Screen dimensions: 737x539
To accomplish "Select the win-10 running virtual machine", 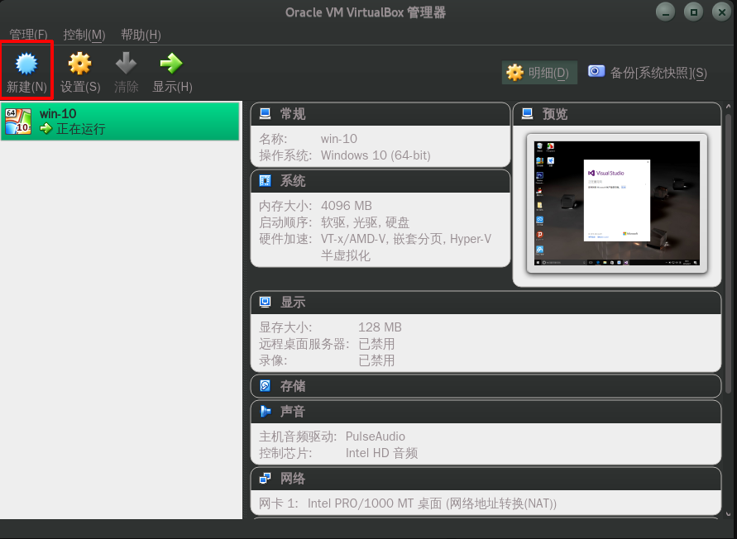I will point(120,122).
